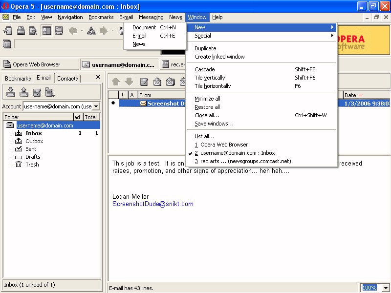Select Tile horizontally
391x293 pixels.
point(262,86)
